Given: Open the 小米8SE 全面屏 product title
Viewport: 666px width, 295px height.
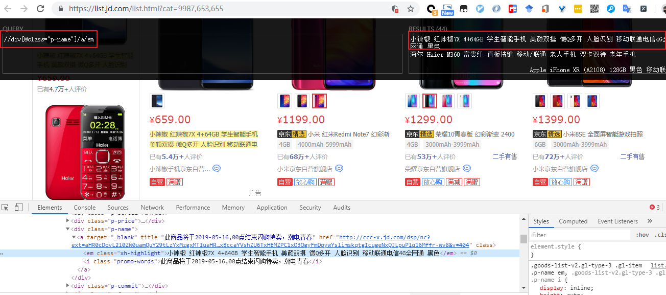Looking at the screenshot, I should click(x=603, y=134).
